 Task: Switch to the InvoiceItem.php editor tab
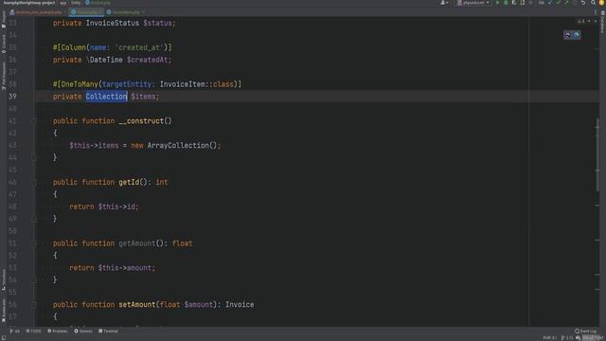coord(125,12)
